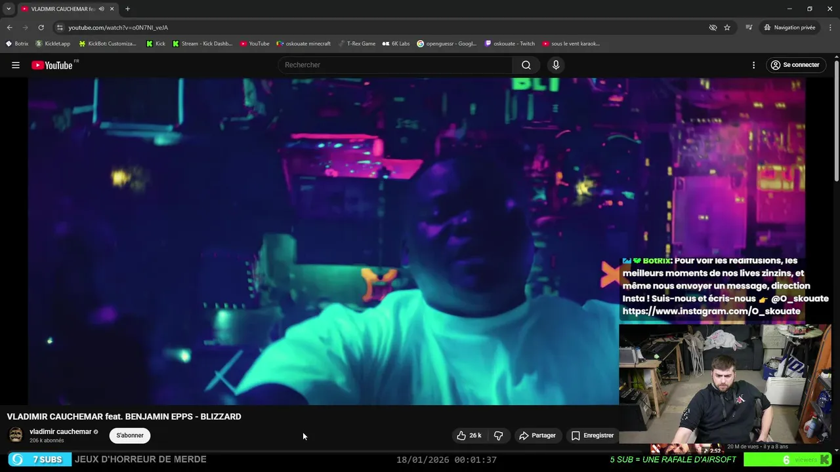Click the Se connecter sign-in button
Viewport: 840px width, 472px height.
[x=795, y=65]
